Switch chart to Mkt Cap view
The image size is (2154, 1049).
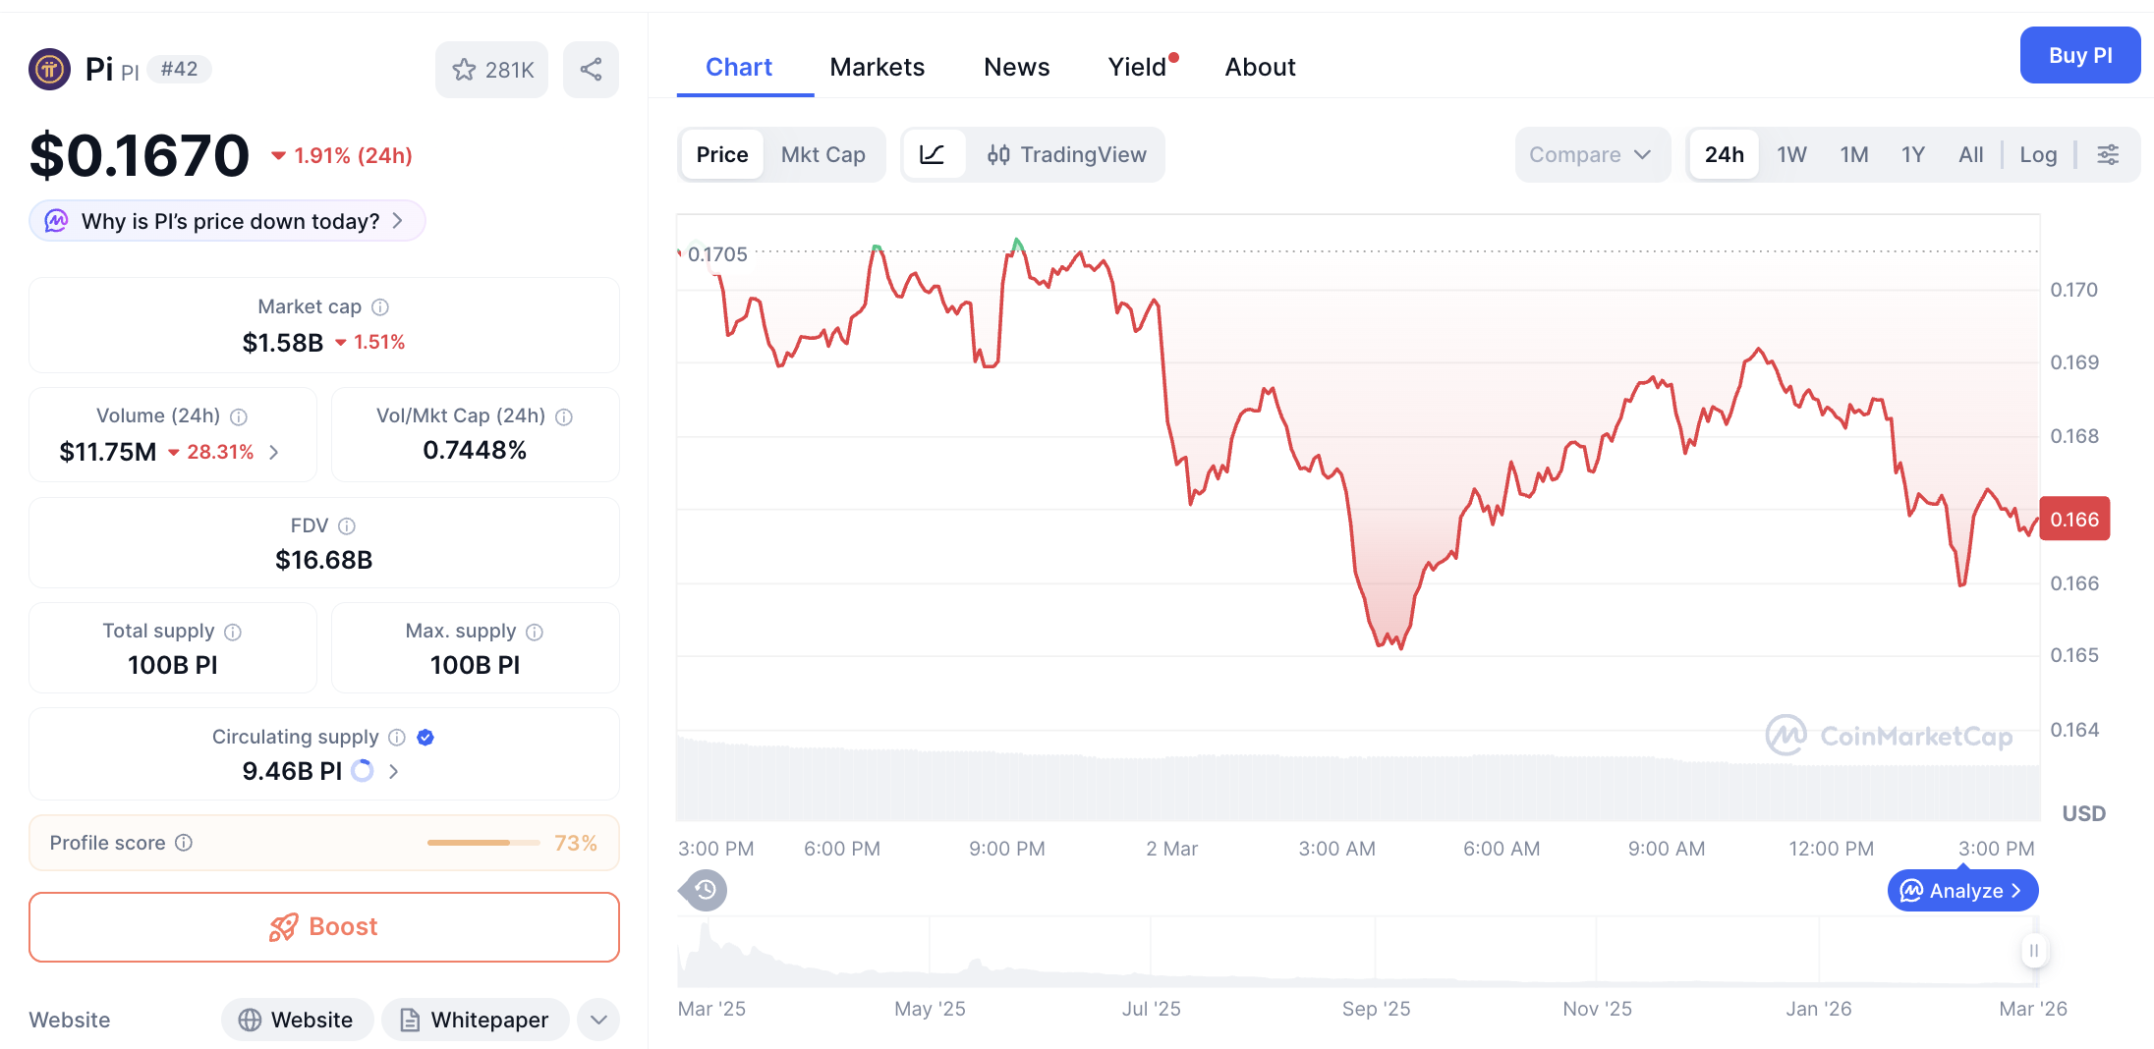pos(823,154)
